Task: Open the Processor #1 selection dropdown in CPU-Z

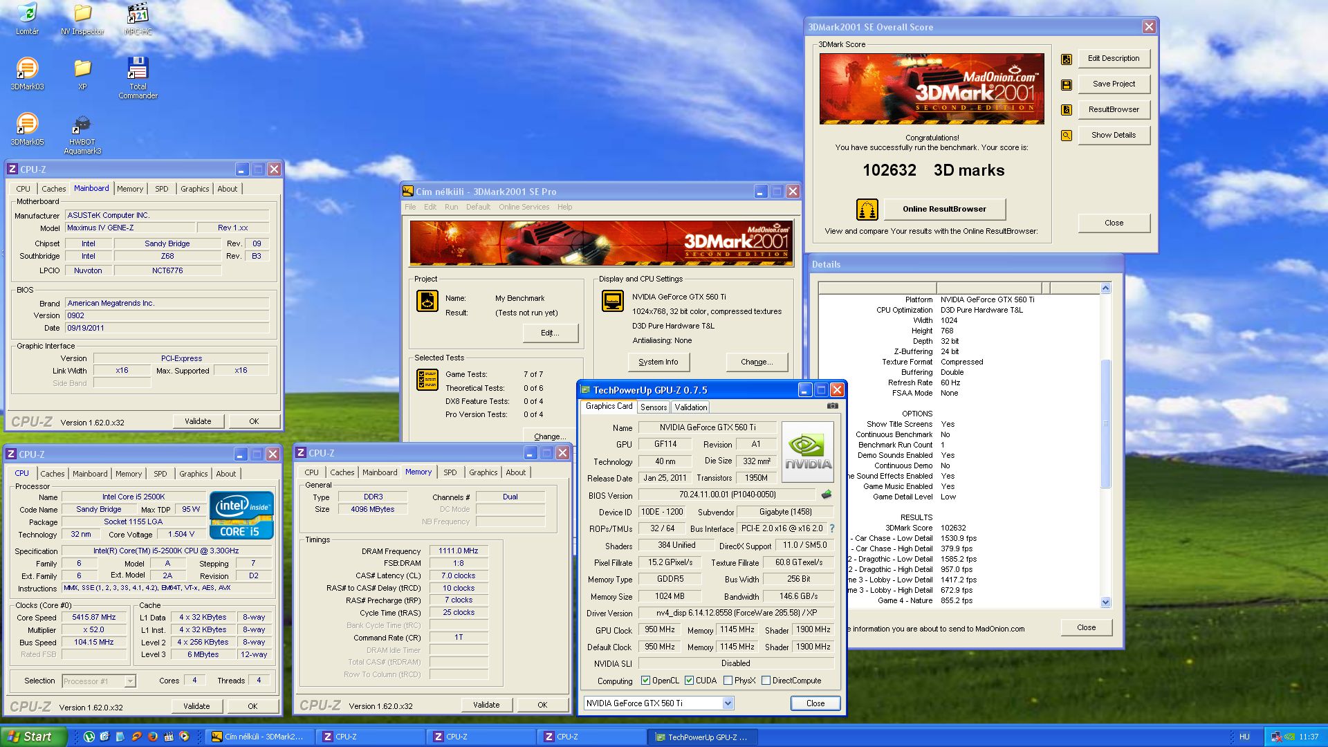Action: coord(99,681)
